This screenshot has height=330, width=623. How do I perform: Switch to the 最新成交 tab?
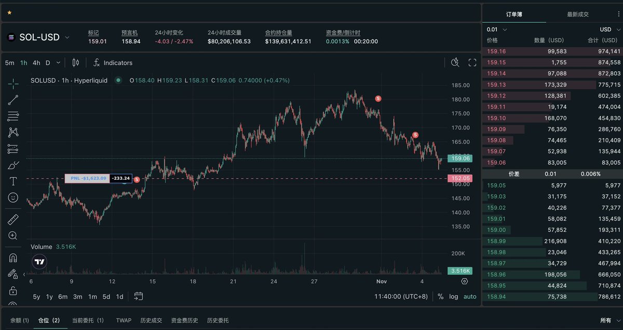tap(578, 15)
